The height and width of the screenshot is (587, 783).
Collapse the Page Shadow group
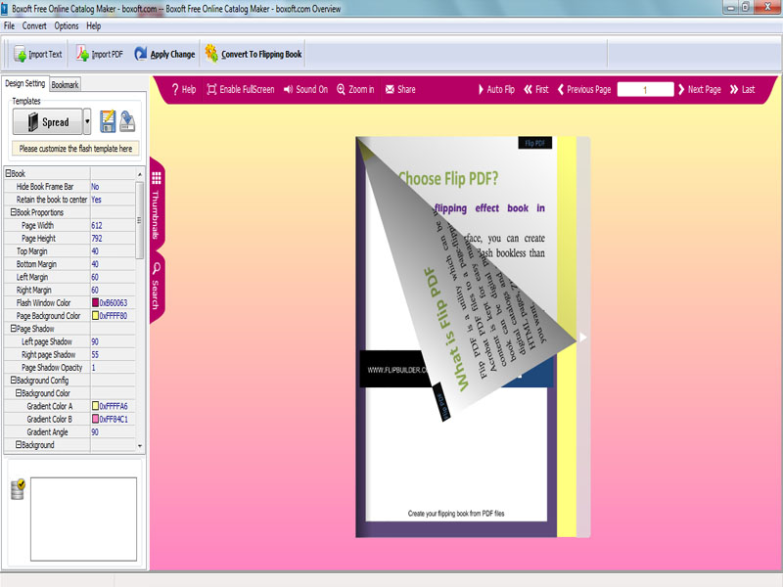coord(14,329)
